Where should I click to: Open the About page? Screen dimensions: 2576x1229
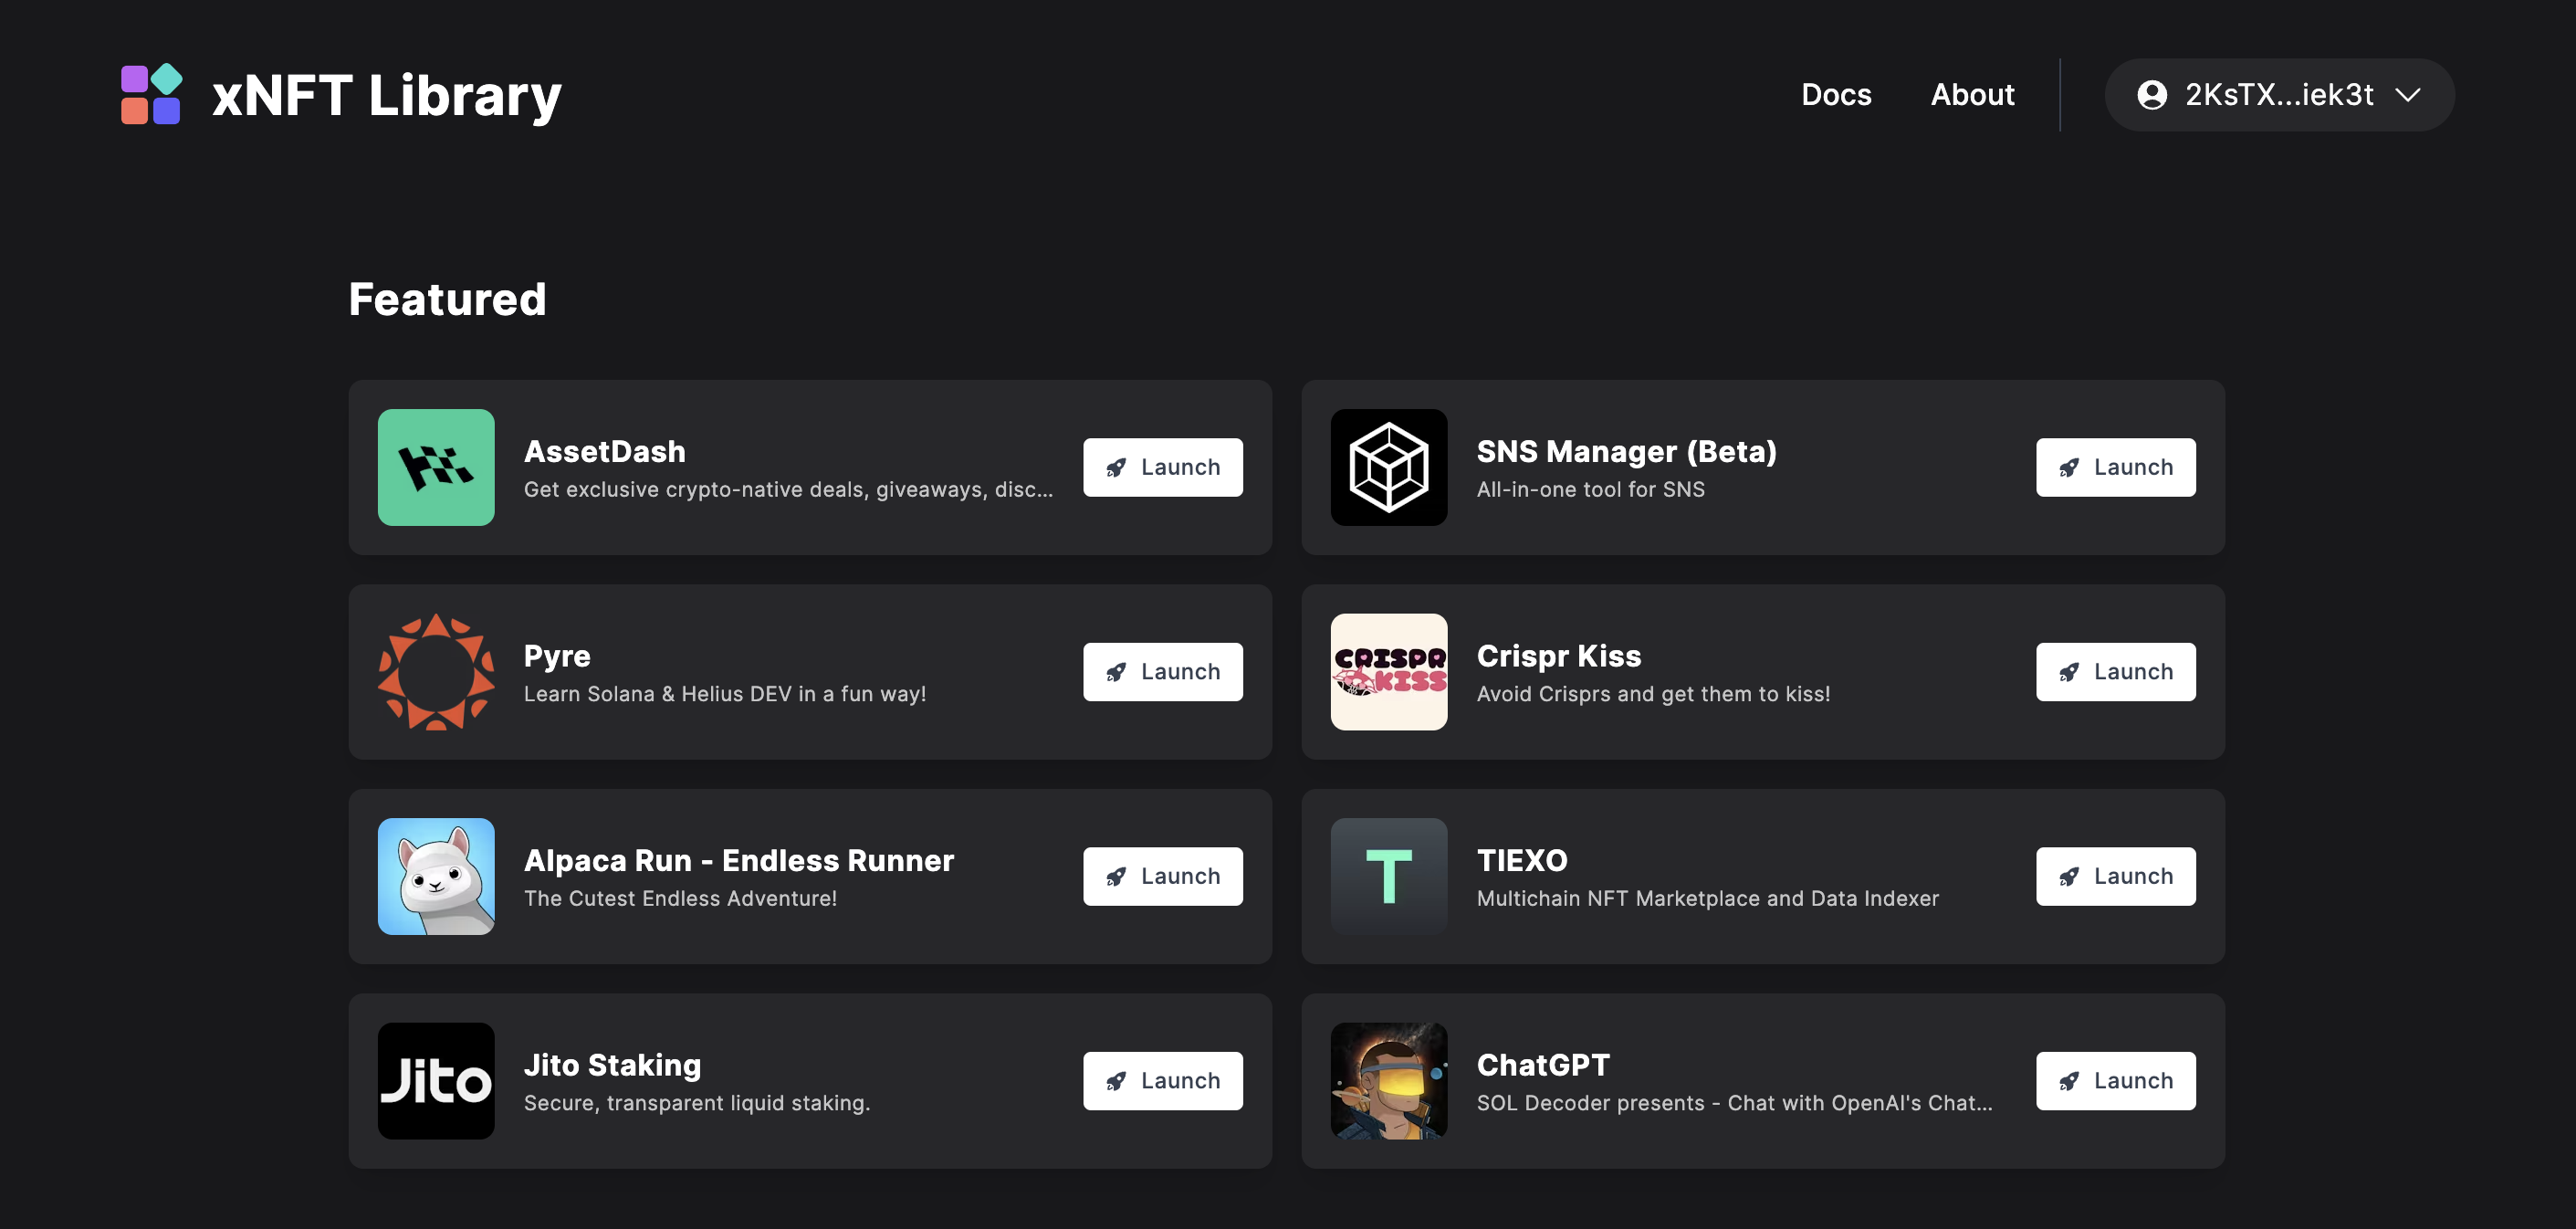pos(1971,94)
